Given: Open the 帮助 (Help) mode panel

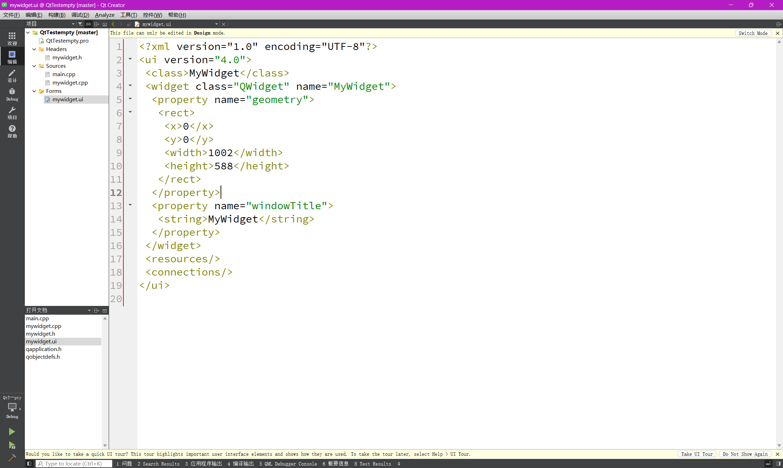Looking at the screenshot, I should 12,131.
